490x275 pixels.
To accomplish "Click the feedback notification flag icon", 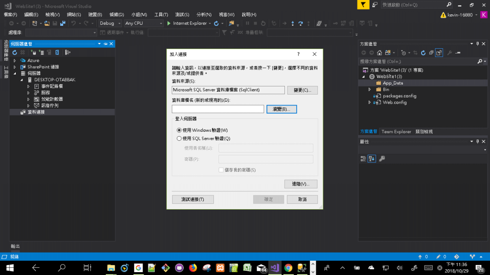I will [363, 5].
